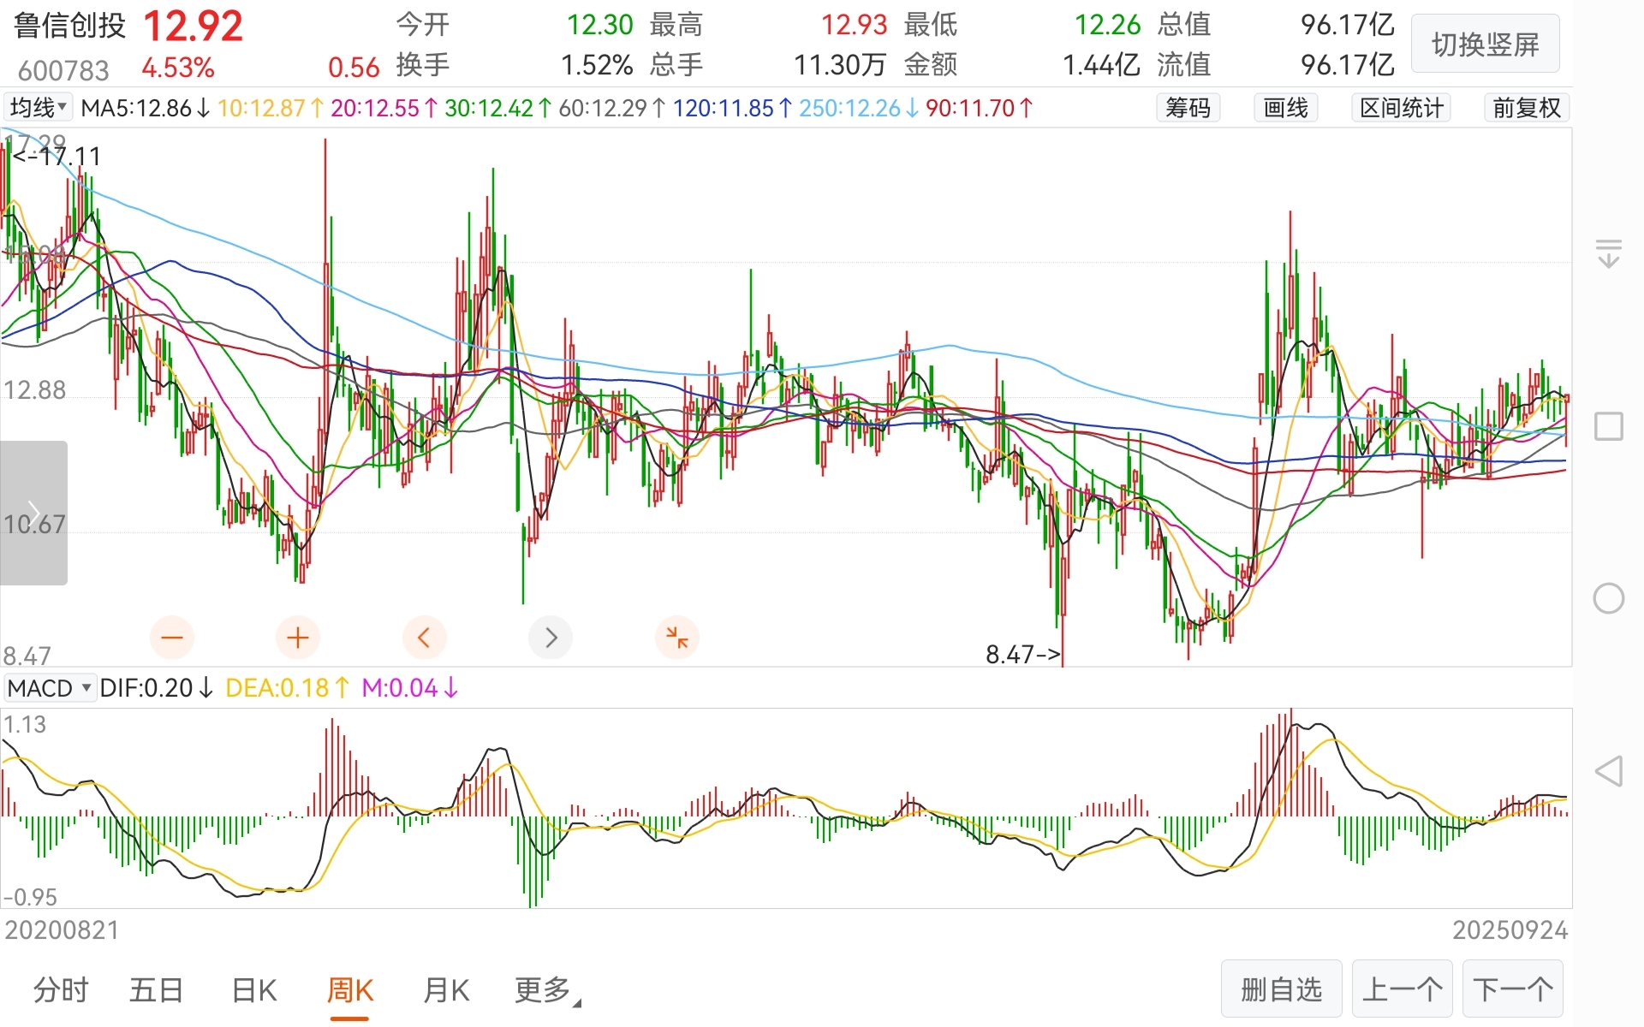Tap the change percent 4.53%
1644x1027 pixels.
178,68
